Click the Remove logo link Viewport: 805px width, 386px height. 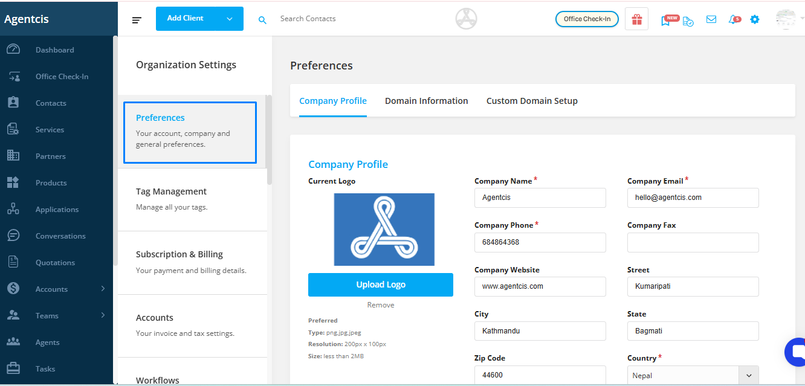(x=381, y=305)
